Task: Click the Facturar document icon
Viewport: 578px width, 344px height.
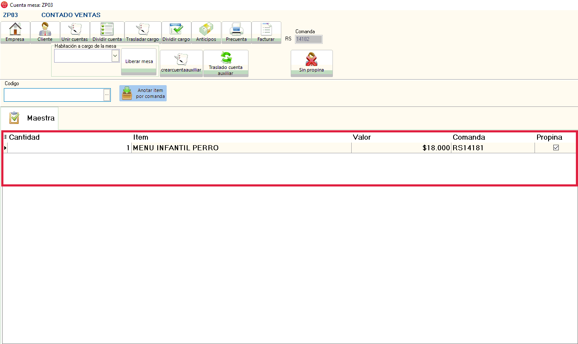Action: tap(266, 29)
